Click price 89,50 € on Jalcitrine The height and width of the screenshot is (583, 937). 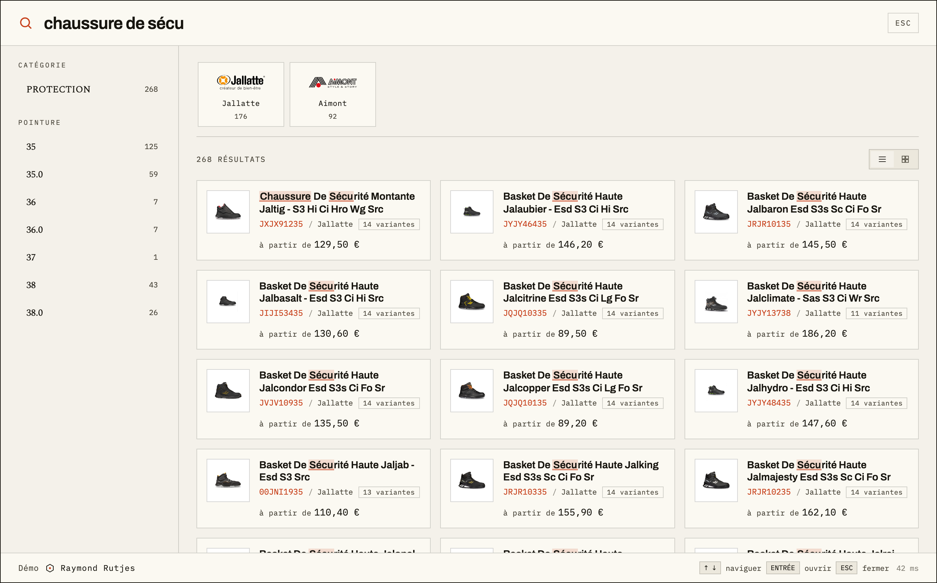pos(578,334)
